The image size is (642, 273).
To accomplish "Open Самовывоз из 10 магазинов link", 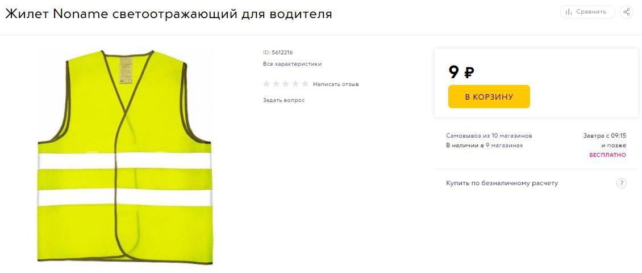I will [489, 135].
